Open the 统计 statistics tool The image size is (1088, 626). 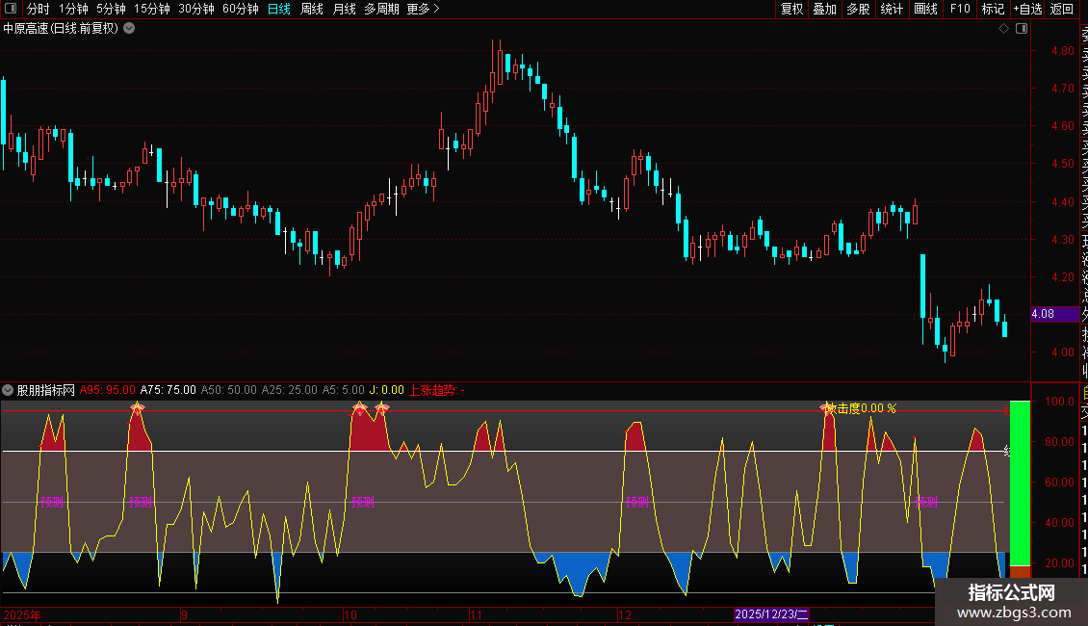click(892, 9)
